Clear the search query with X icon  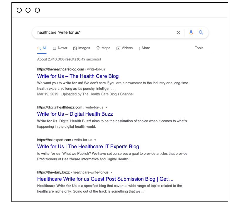[178, 33]
